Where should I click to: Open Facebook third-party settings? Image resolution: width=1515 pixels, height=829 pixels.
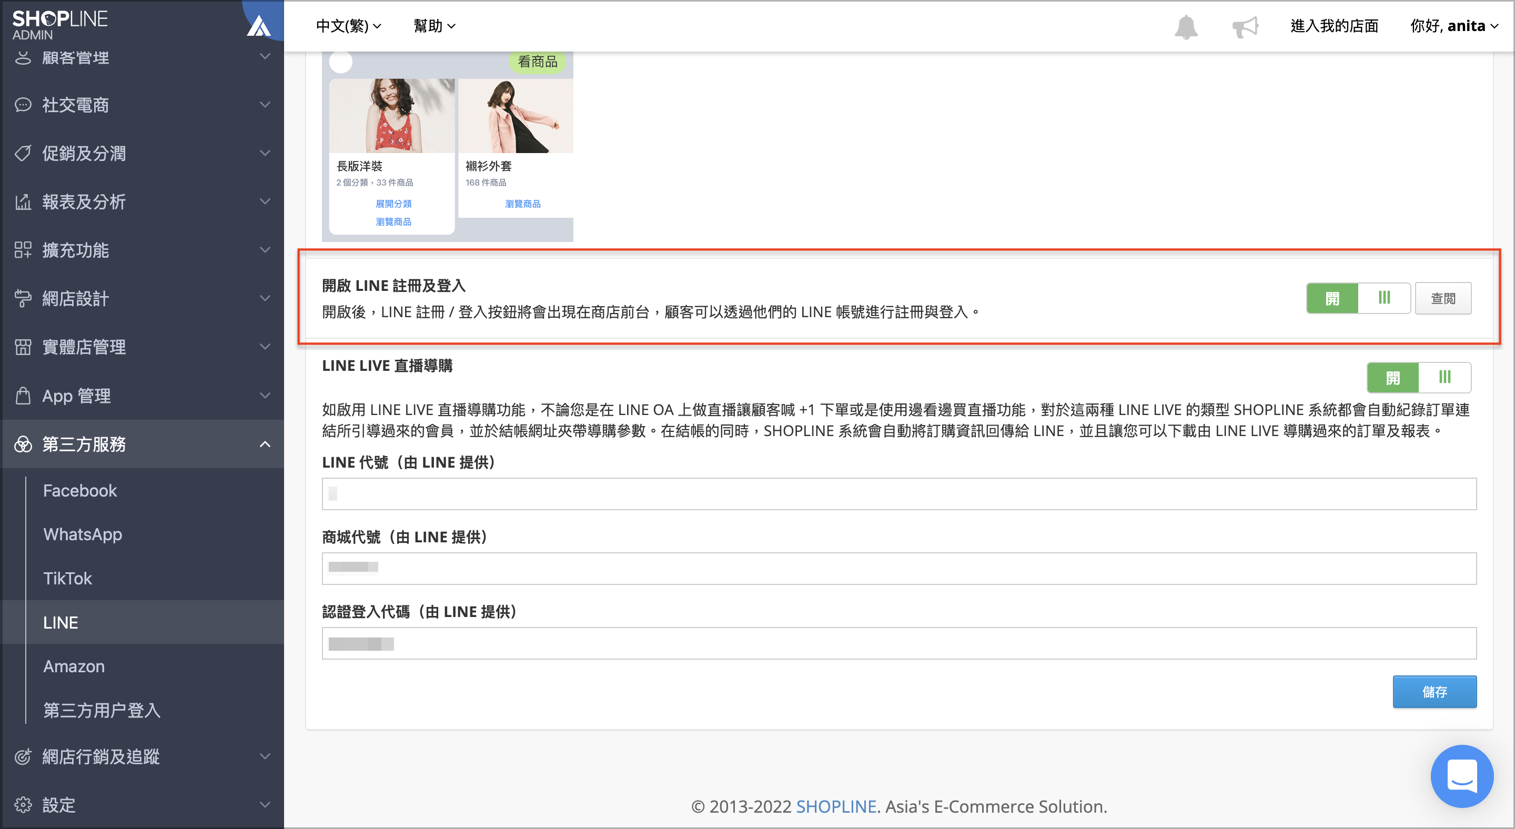pos(80,490)
